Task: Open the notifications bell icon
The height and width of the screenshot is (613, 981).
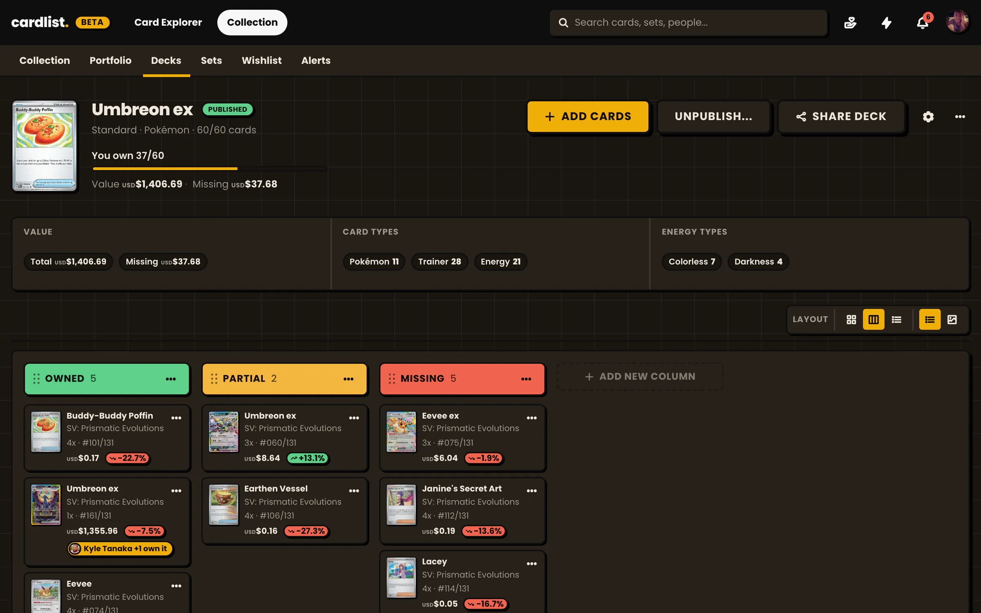Action: tap(923, 22)
